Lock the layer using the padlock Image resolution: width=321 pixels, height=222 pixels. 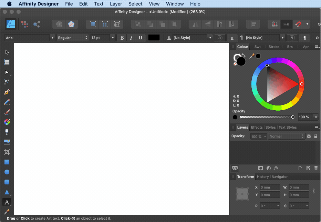tap(315, 136)
